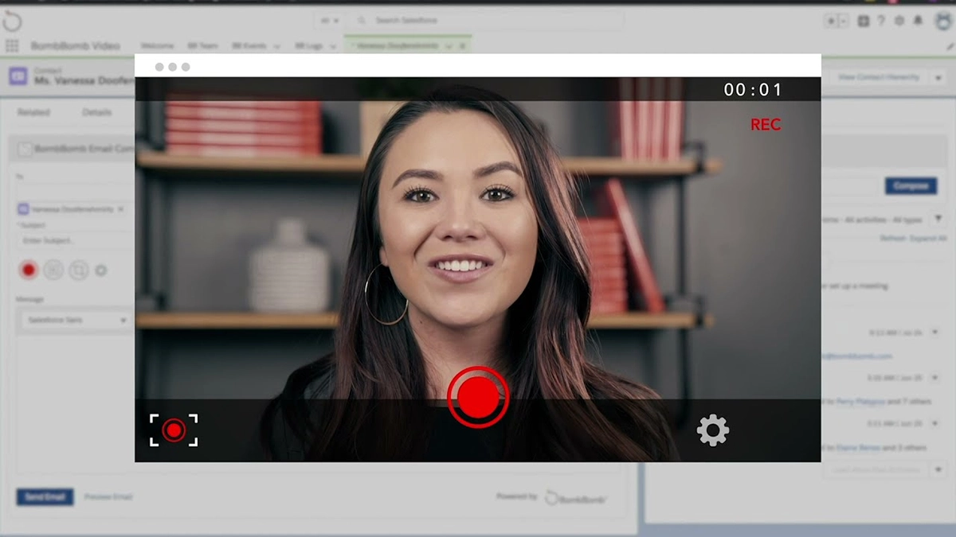
Task: Click the third circular screen icon in composer
Action: (78, 270)
